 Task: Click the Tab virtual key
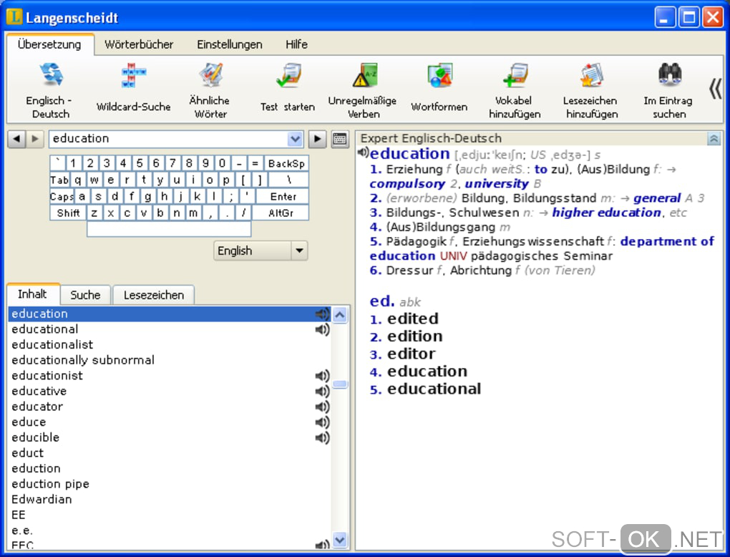coord(59,180)
